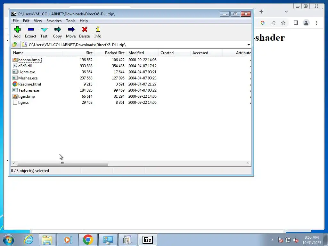
Task: Open the Edit menu
Action: (26, 21)
